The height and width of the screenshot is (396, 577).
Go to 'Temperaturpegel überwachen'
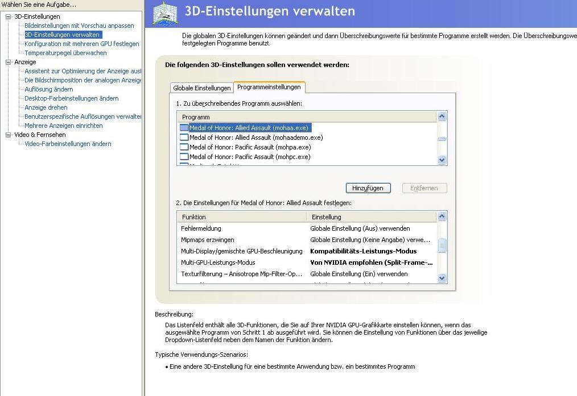65,53
